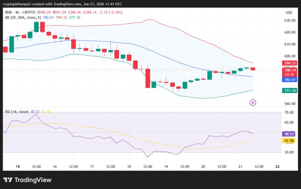Click the blue 582.61 basis price tag
301x189 pixels.
[290, 80]
